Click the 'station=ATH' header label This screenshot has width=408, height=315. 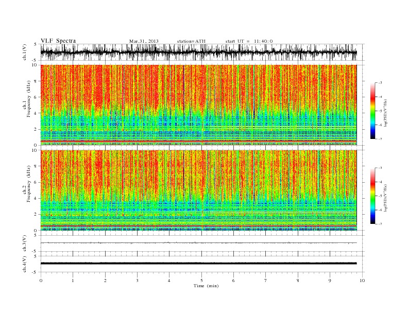click(x=191, y=41)
